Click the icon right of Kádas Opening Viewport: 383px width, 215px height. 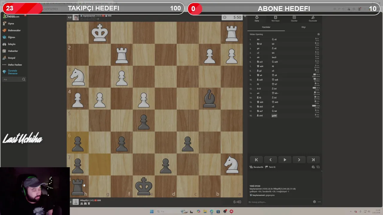(318, 34)
